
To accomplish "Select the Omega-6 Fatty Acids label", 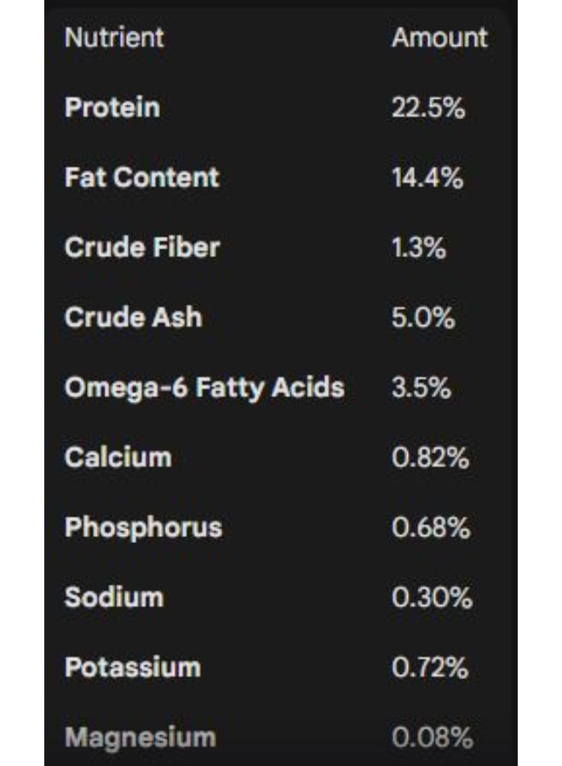I will click(204, 387).
